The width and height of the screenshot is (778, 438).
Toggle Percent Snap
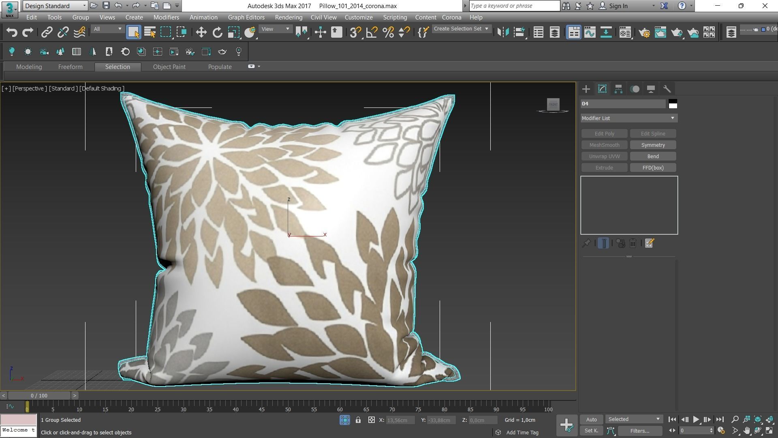(388, 32)
